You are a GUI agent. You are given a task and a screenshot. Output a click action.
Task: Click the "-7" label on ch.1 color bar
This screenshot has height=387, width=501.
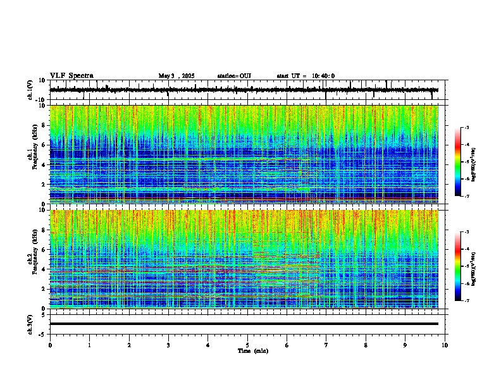[467, 196]
